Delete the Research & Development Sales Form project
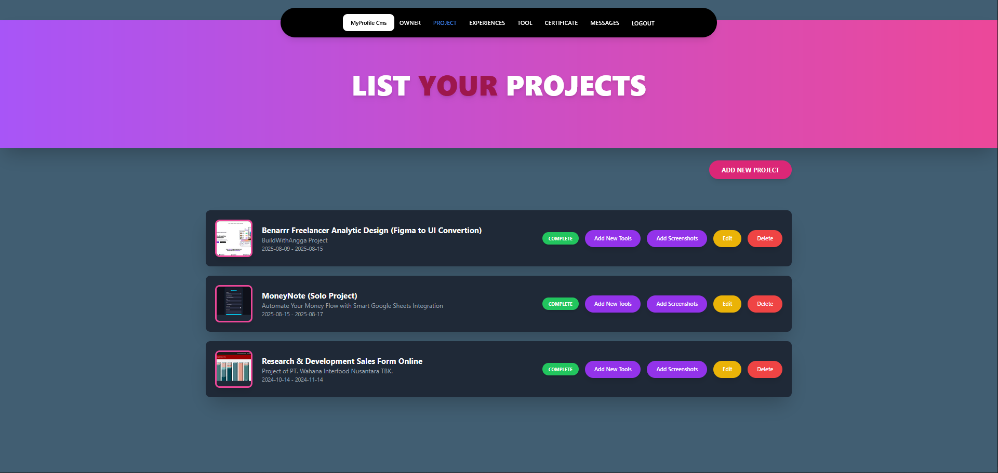The image size is (998, 473). pos(765,369)
